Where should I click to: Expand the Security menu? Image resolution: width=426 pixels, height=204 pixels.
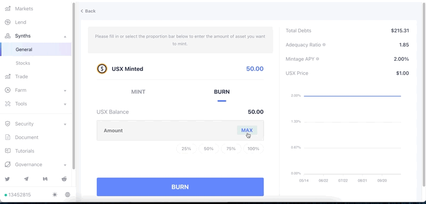pyautogui.click(x=65, y=124)
